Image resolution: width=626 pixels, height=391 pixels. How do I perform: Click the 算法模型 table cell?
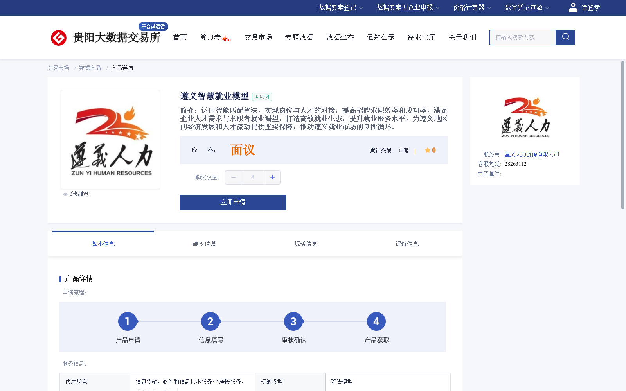(388, 382)
